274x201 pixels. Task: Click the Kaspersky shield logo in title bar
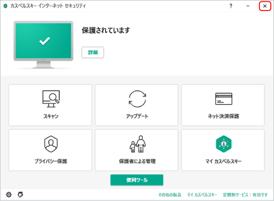tap(5, 6)
